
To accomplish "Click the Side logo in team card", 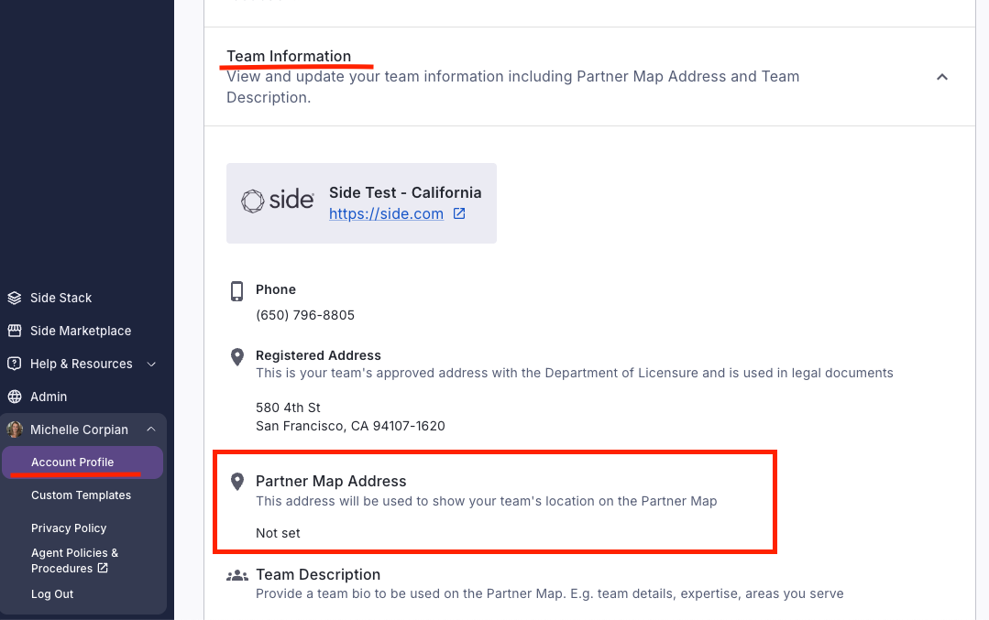I will (278, 201).
